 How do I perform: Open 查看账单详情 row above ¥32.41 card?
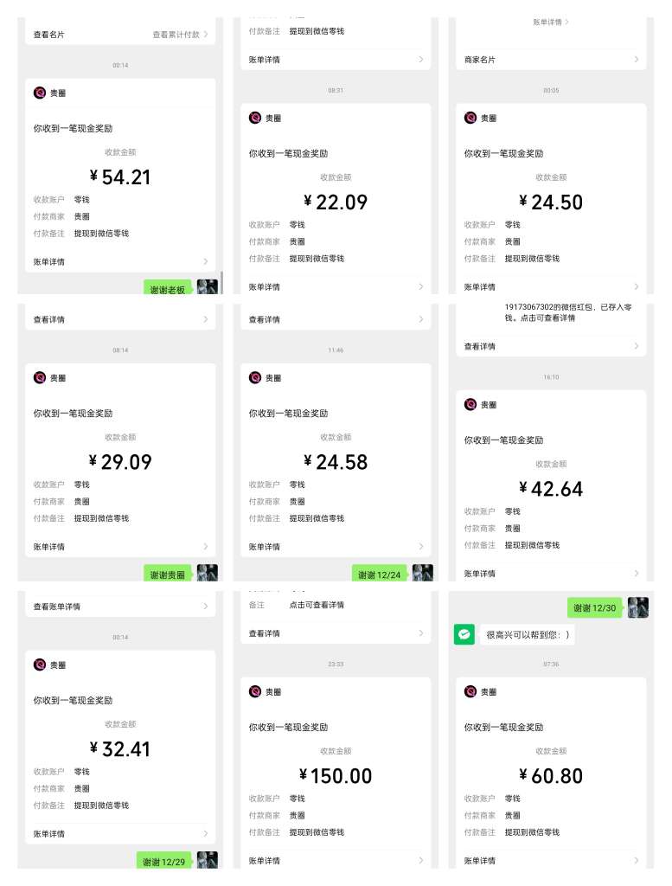pos(120,607)
